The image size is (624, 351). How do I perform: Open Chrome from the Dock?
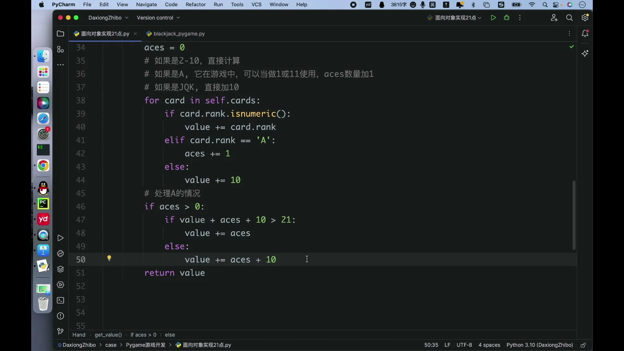pyautogui.click(x=43, y=166)
